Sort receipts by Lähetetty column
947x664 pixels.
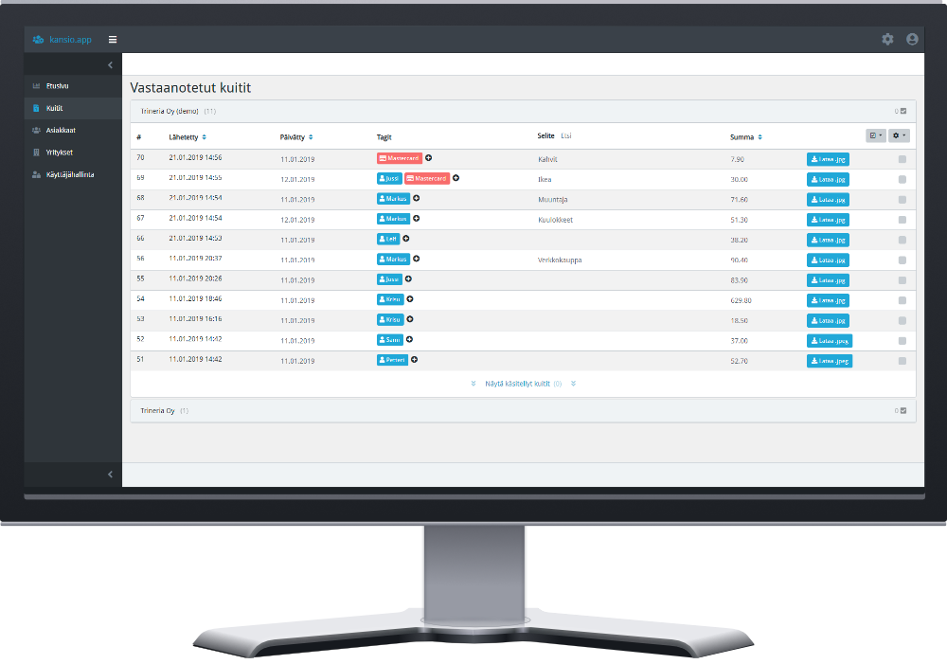click(188, 137)
